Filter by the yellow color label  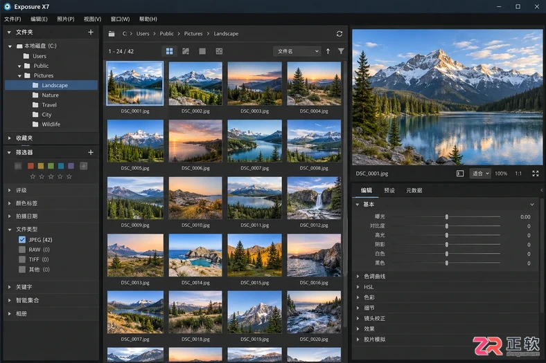click(x=41, y=166)
